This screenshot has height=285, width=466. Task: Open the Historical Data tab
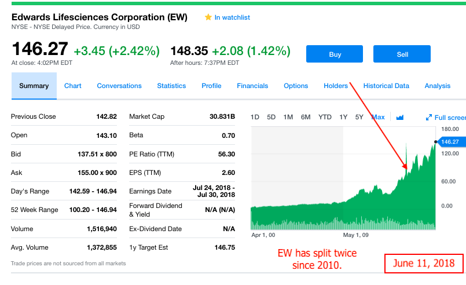(386, 86)
